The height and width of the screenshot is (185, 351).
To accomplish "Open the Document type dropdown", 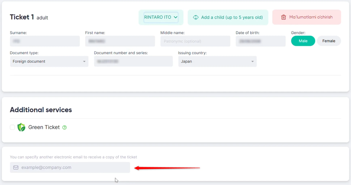I will point(49,61).
